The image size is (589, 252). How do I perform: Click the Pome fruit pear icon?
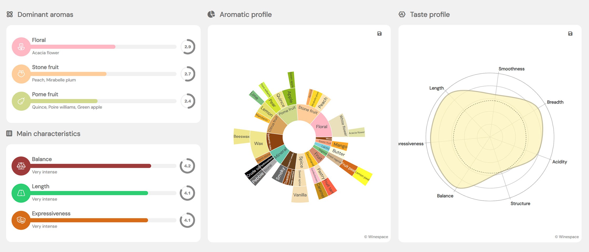click(x=21, y=101)
